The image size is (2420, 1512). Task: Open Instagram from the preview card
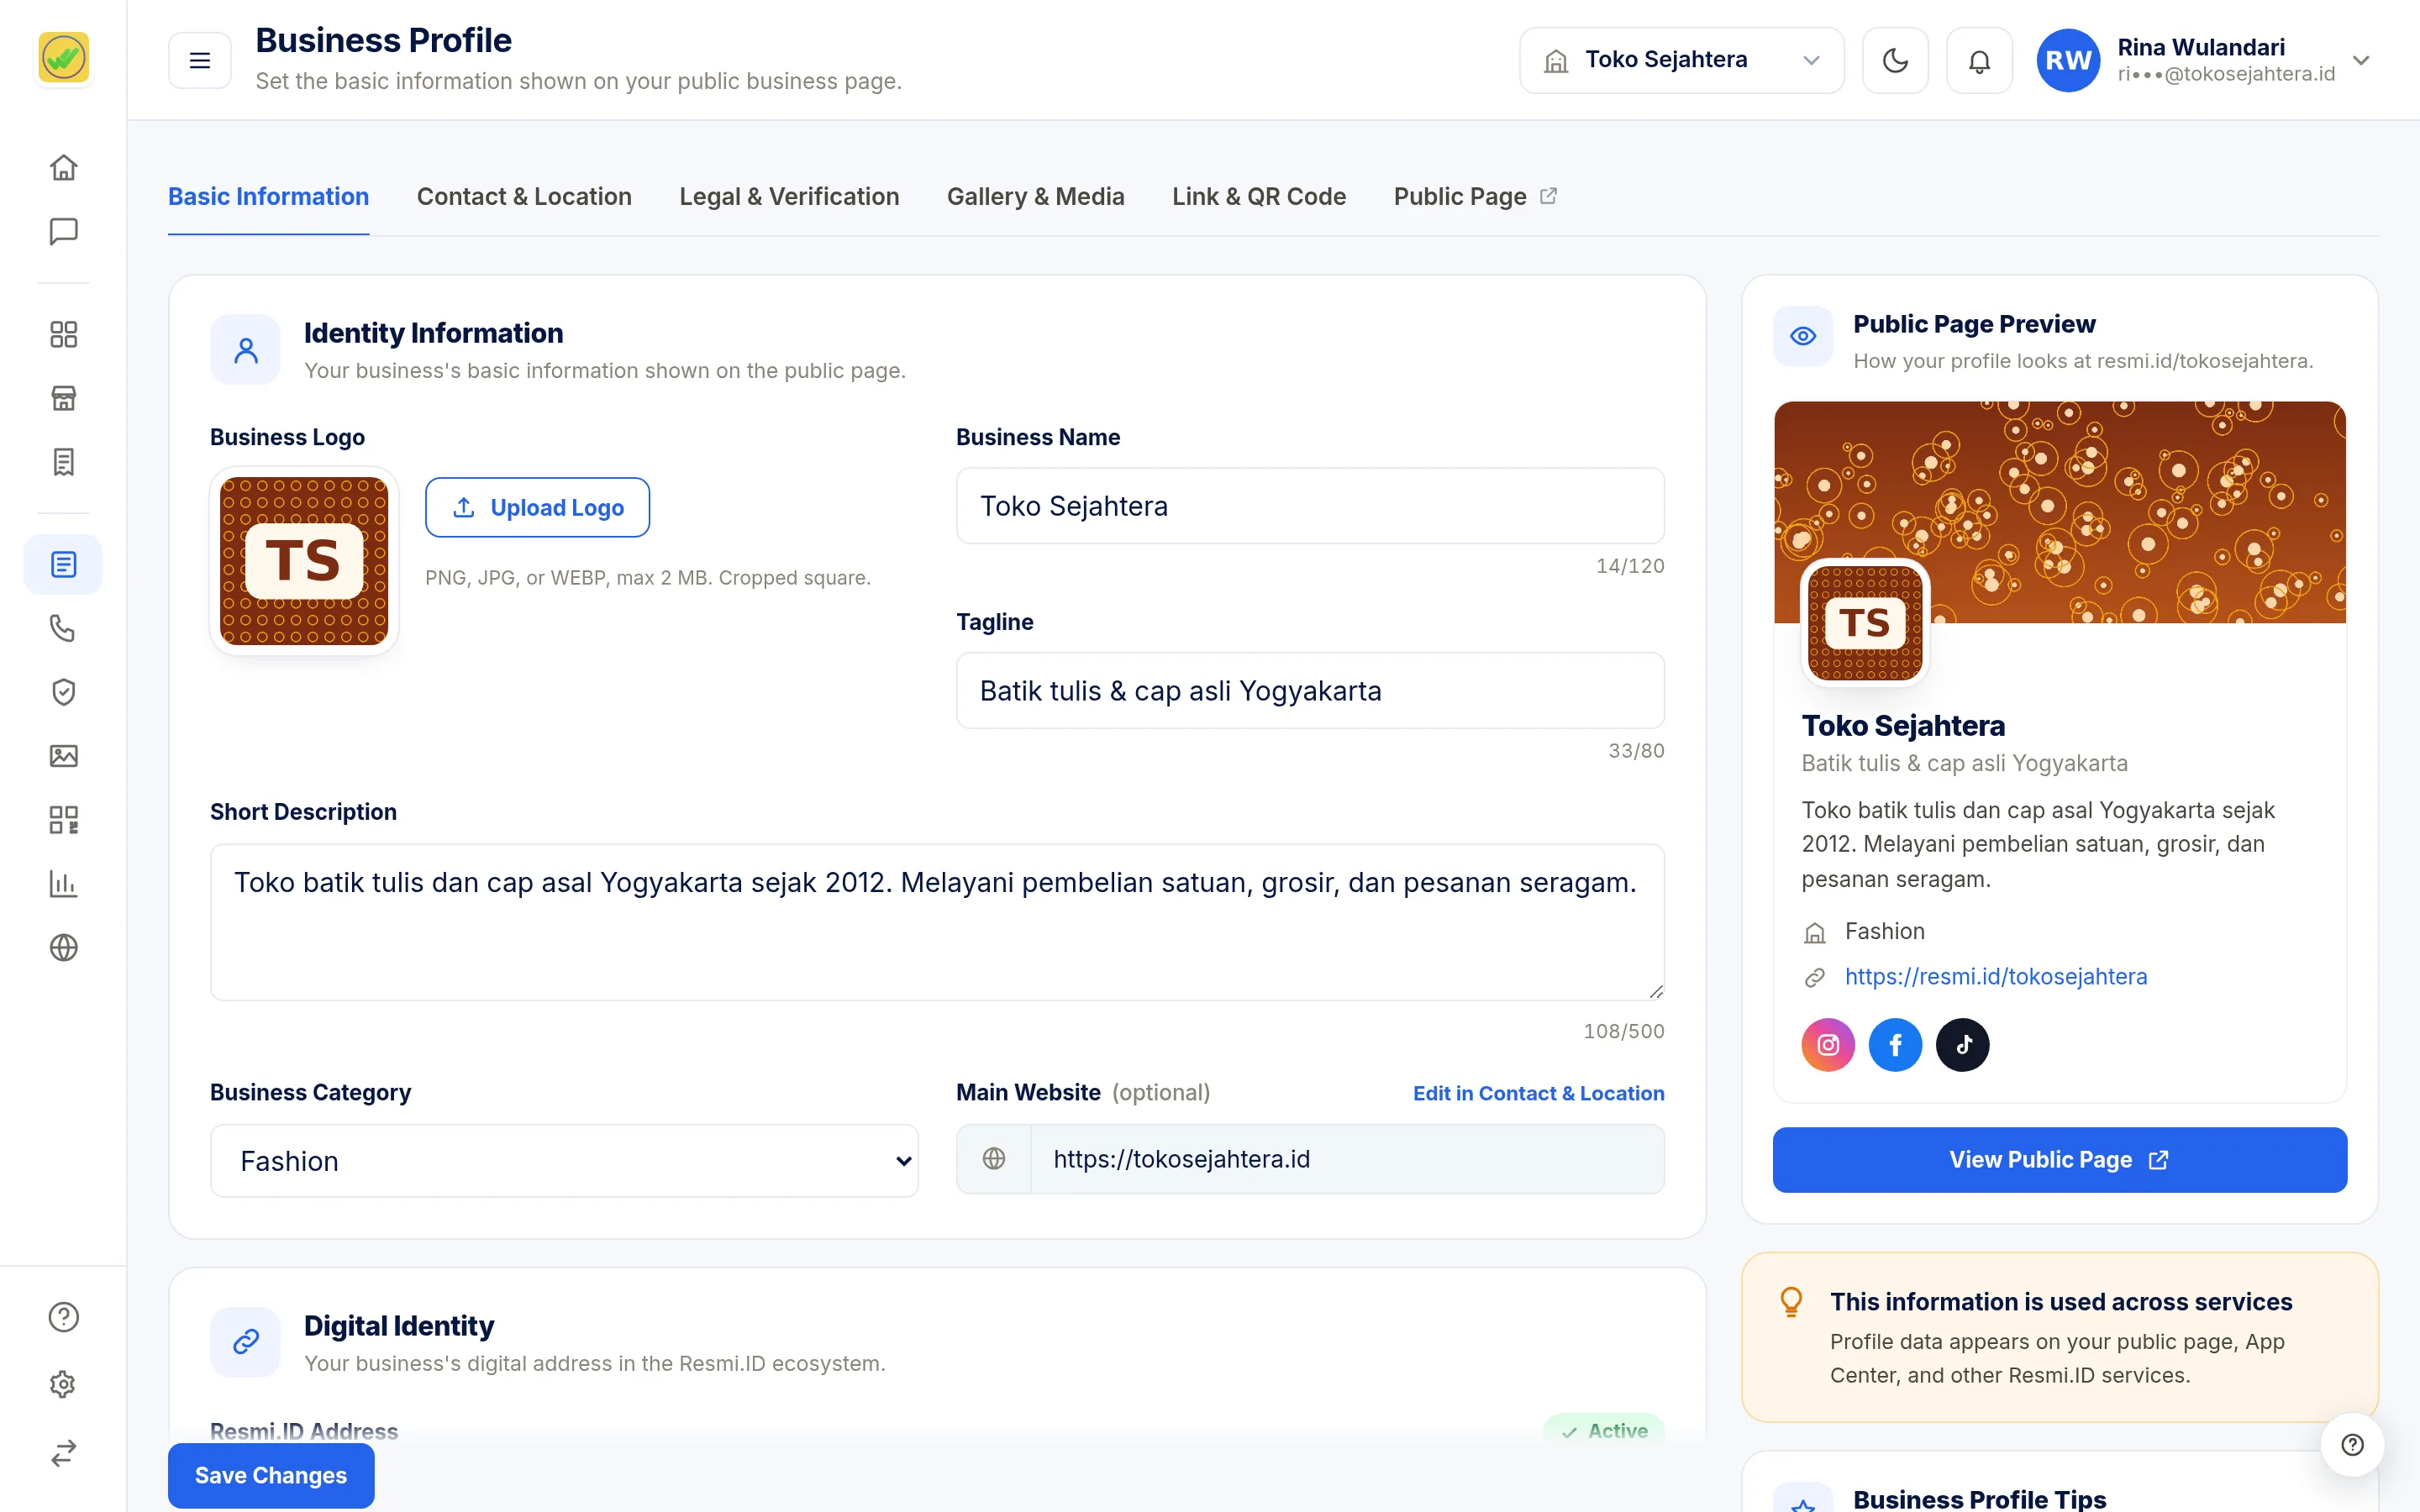[1828, 1045]
